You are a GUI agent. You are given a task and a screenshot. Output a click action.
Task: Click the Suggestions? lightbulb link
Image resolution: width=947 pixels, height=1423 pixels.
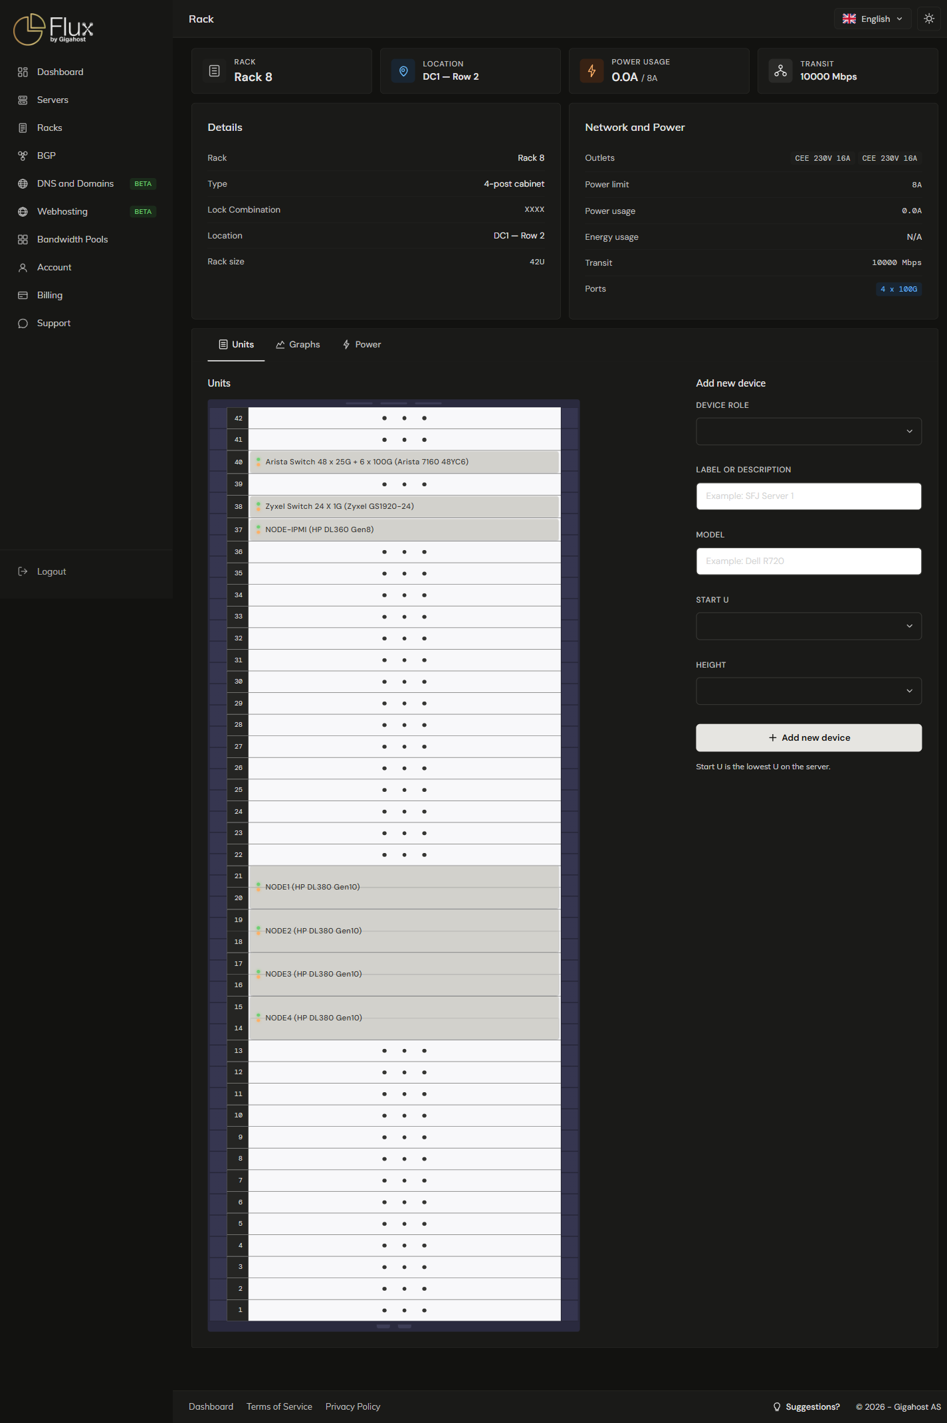806,1406
